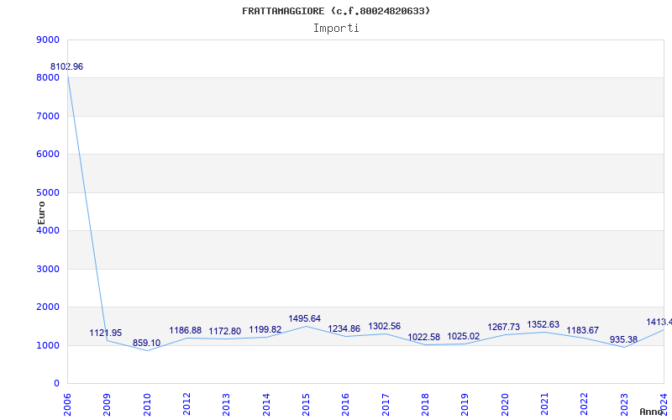Click the x-axis year 2018
672x420 pixels.
pos(425,405)
